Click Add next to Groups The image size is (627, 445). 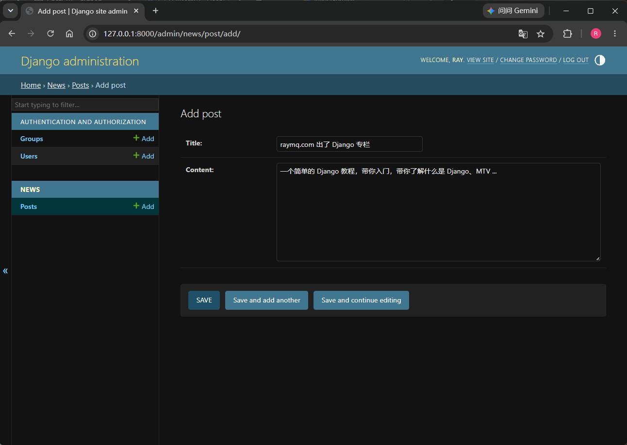coord(144,139)
